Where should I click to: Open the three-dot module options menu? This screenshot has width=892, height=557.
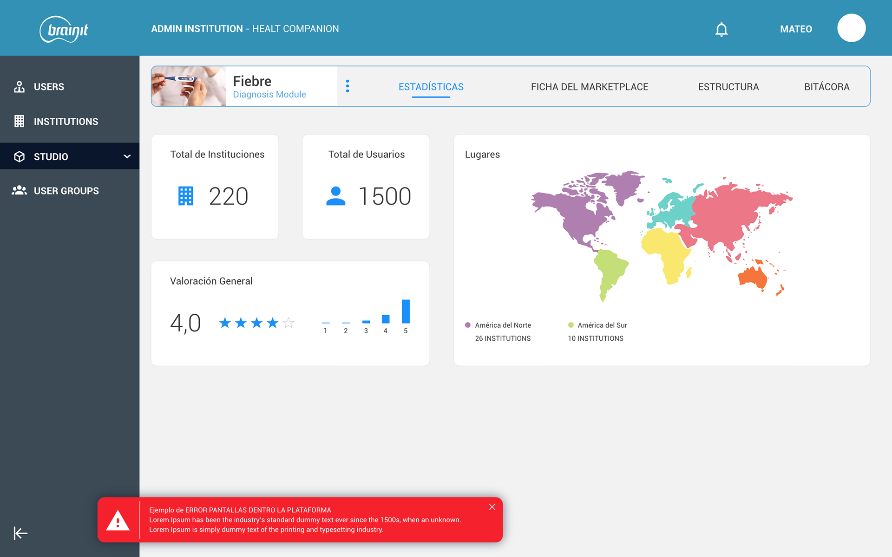tap(348, 86)
